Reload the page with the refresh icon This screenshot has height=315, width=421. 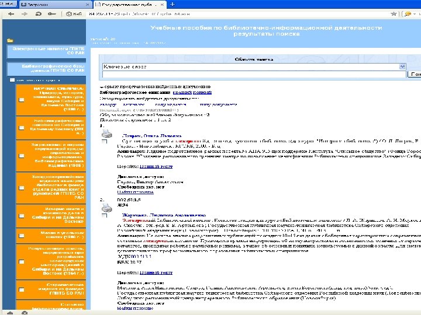[38, 14]
